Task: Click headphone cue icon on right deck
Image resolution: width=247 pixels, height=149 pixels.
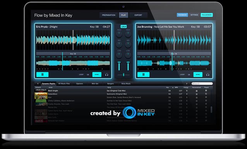Action: [208, 75]
